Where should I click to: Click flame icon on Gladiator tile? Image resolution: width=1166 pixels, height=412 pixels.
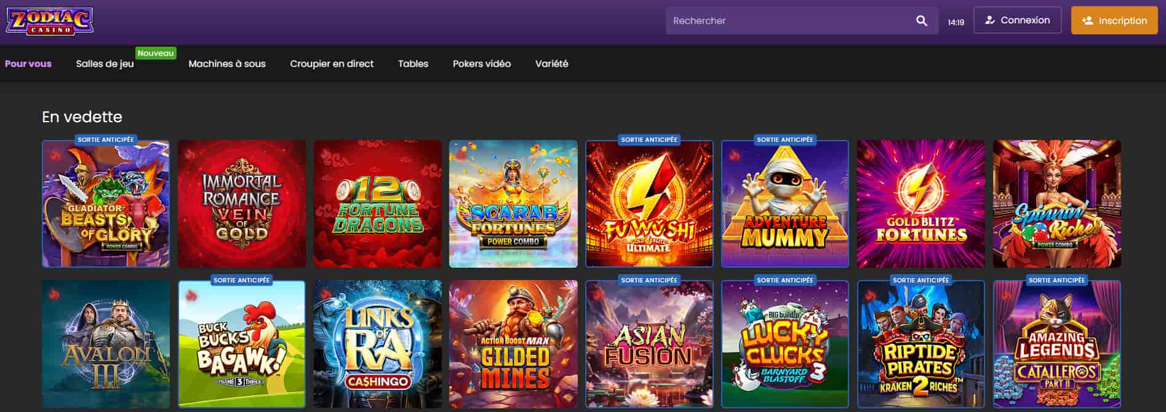55,155
